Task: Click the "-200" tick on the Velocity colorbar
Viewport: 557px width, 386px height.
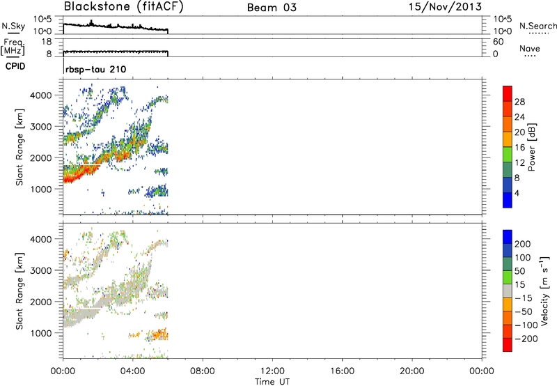Action: (x=526, y=339)
